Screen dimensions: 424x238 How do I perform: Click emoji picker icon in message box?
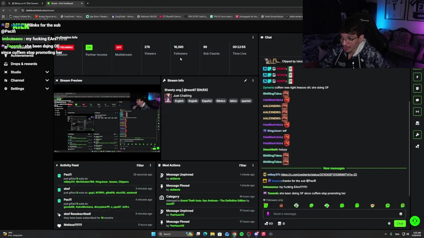tap(400, 214)
